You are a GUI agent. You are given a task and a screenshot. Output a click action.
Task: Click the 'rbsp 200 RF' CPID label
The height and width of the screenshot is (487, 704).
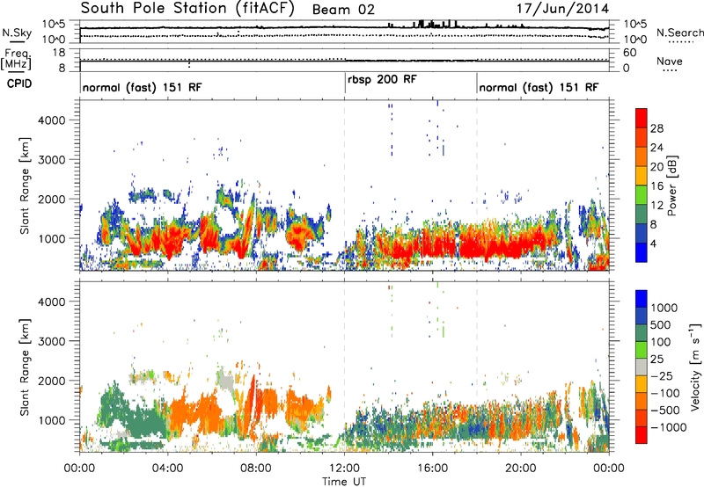(x=382, y=79)
